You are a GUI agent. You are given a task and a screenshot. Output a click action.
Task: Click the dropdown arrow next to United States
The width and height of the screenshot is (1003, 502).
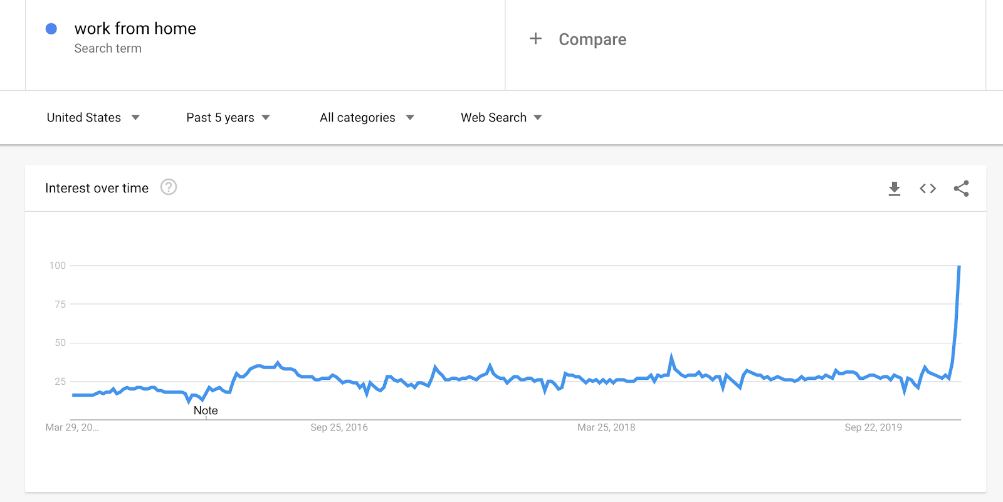tap(135, 118)
